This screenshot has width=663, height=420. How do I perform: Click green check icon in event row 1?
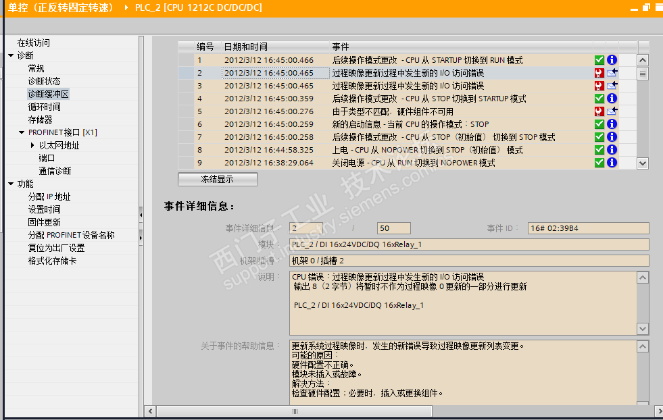point(599,60)
